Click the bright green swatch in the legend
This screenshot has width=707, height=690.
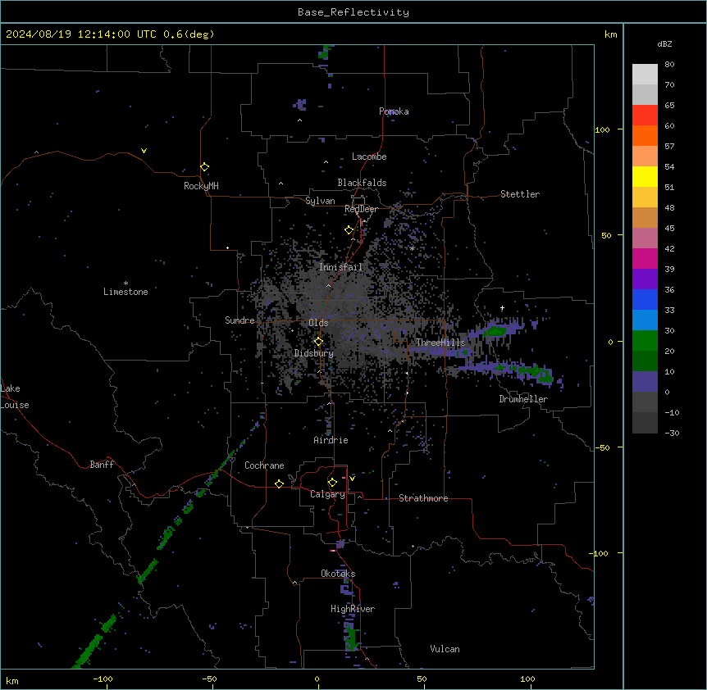645,341
